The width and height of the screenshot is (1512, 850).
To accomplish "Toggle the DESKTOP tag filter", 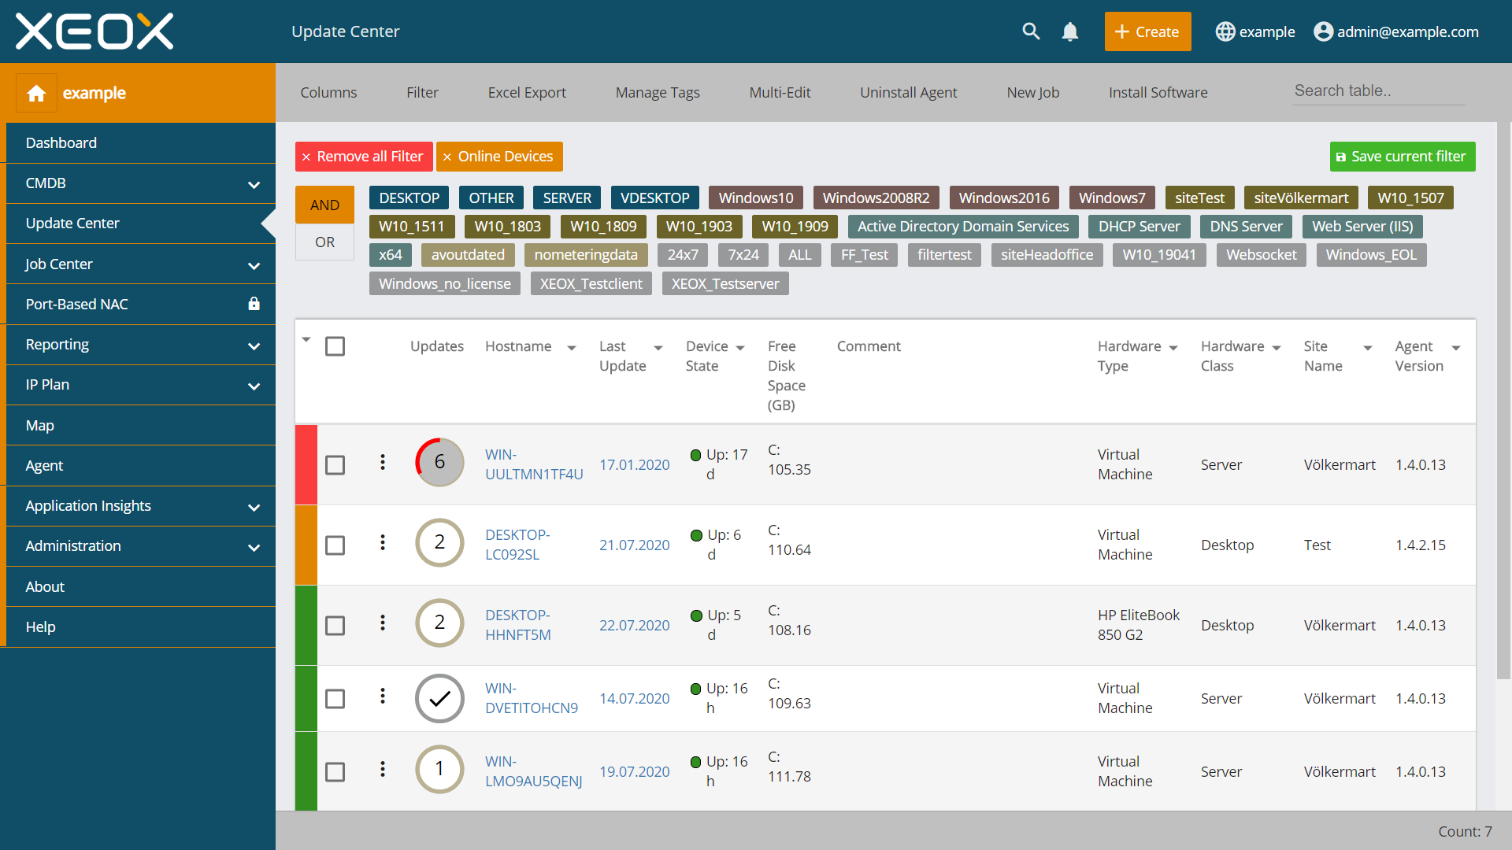I will coord(409,198).
